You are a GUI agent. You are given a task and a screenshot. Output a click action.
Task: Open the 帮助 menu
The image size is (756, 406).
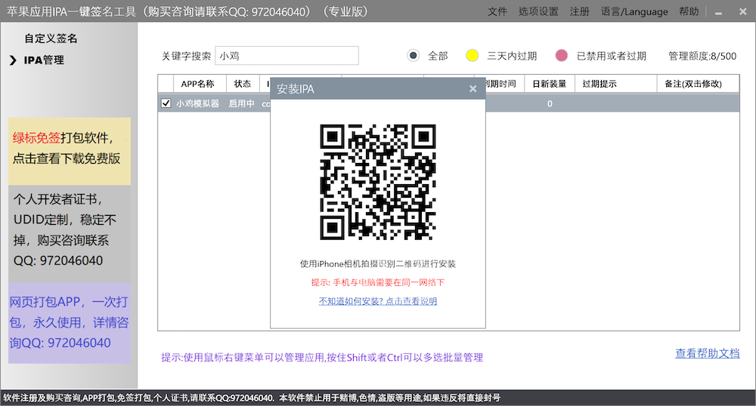click(689, 11)
